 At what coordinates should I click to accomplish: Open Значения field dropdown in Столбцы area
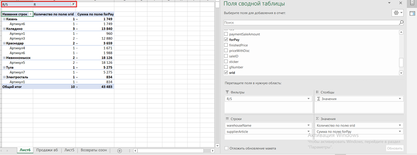click(x=400, y=99)
